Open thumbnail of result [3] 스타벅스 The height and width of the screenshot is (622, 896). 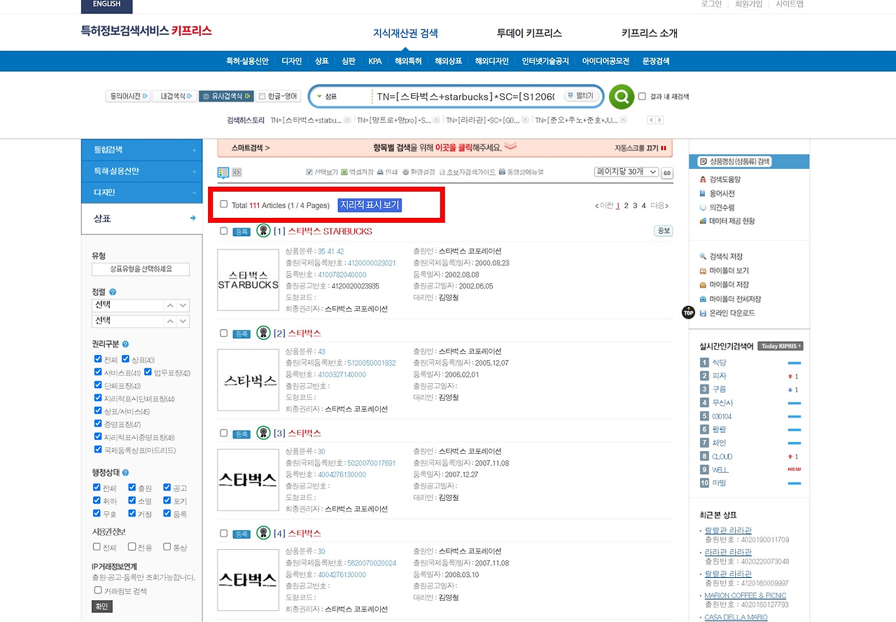click(x=248, y=479)
